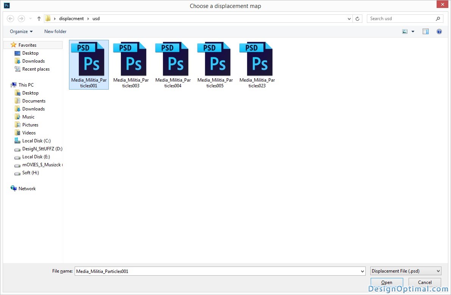The image size is (451, 295).
Task: Open the recent locations dropdown arrow
Action: coord(30,19)
